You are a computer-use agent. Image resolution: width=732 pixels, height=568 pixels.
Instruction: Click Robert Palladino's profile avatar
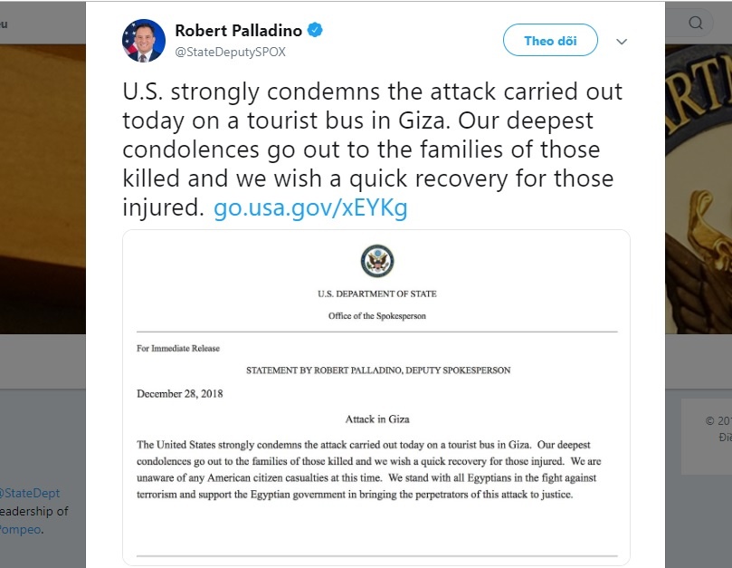pos(143,41)
